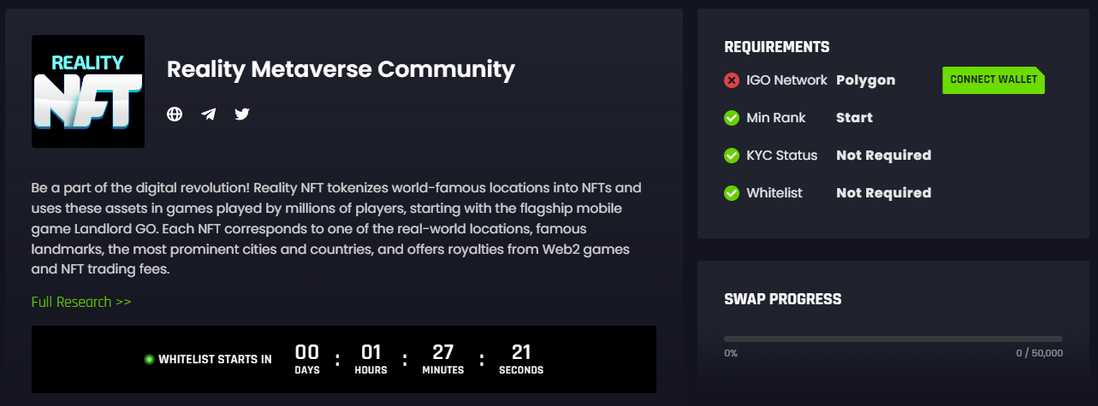Screen dimensions: 1098x406
Task: Click the Whitelist Not Required value
Action: pos(883,193)
